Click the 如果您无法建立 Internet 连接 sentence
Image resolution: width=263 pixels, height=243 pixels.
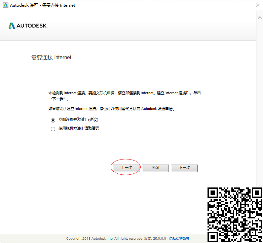pyautogui.click(x=112, y=109)
